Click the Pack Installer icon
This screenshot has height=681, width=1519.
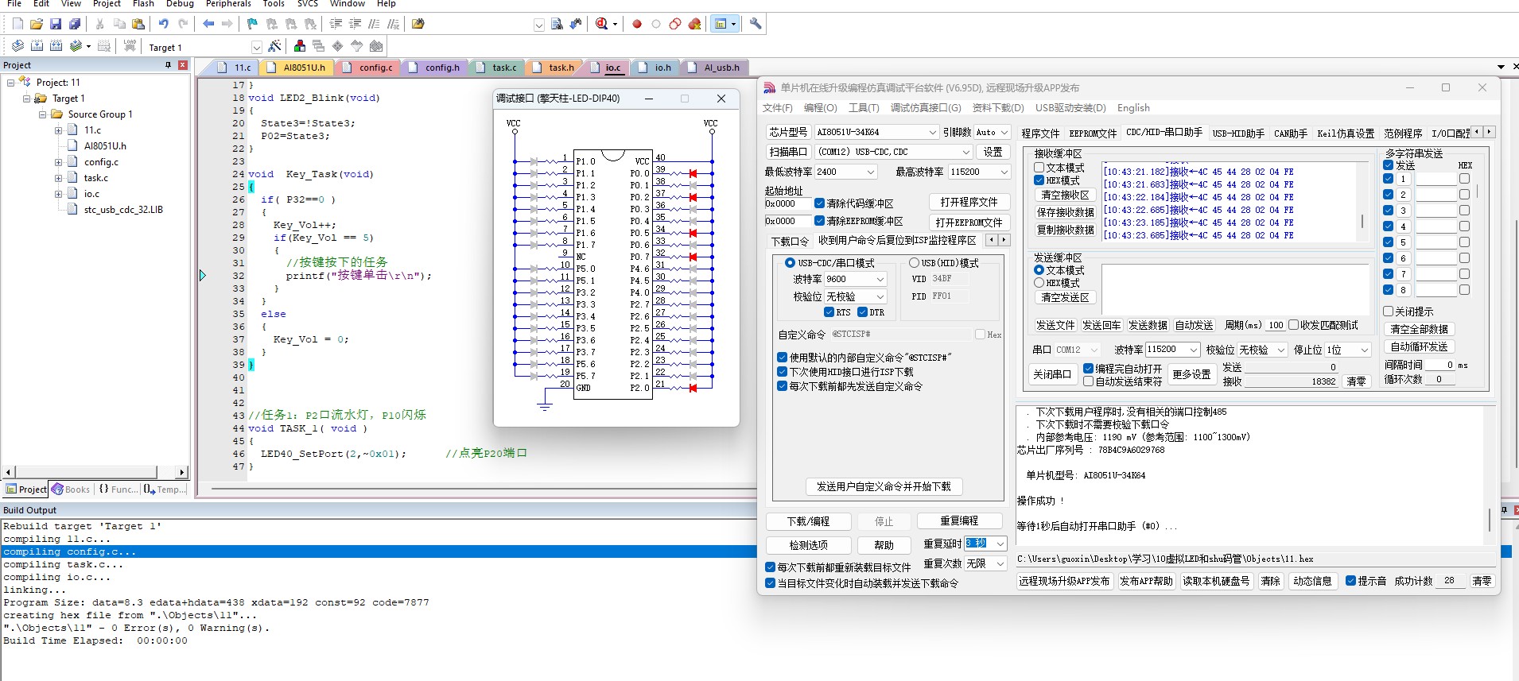click(x=376, y=46)
